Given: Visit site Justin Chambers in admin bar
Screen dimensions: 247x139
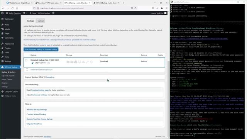Looking at the screenshot, I should pyautogui.click(x=14, y=13).
